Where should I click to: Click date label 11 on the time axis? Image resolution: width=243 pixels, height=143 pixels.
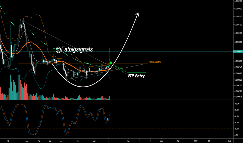click(x=139, y=141)
